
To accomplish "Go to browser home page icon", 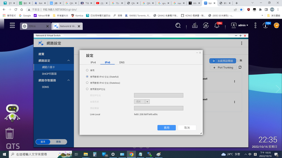I will (22, 9).
